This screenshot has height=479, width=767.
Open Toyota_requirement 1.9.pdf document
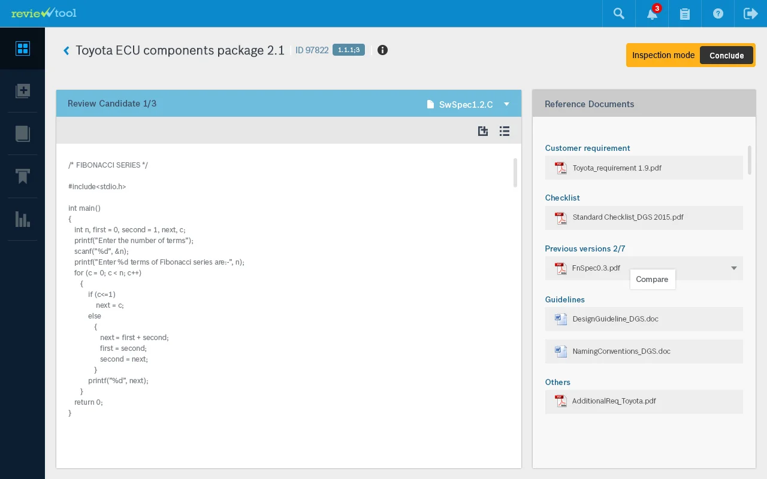click(644, 168)
